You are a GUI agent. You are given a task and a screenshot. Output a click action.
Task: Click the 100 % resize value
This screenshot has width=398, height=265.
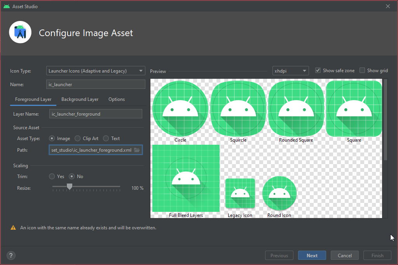point(137,188)
